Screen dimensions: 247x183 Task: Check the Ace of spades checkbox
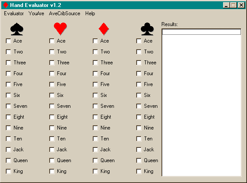pos(8,41)
